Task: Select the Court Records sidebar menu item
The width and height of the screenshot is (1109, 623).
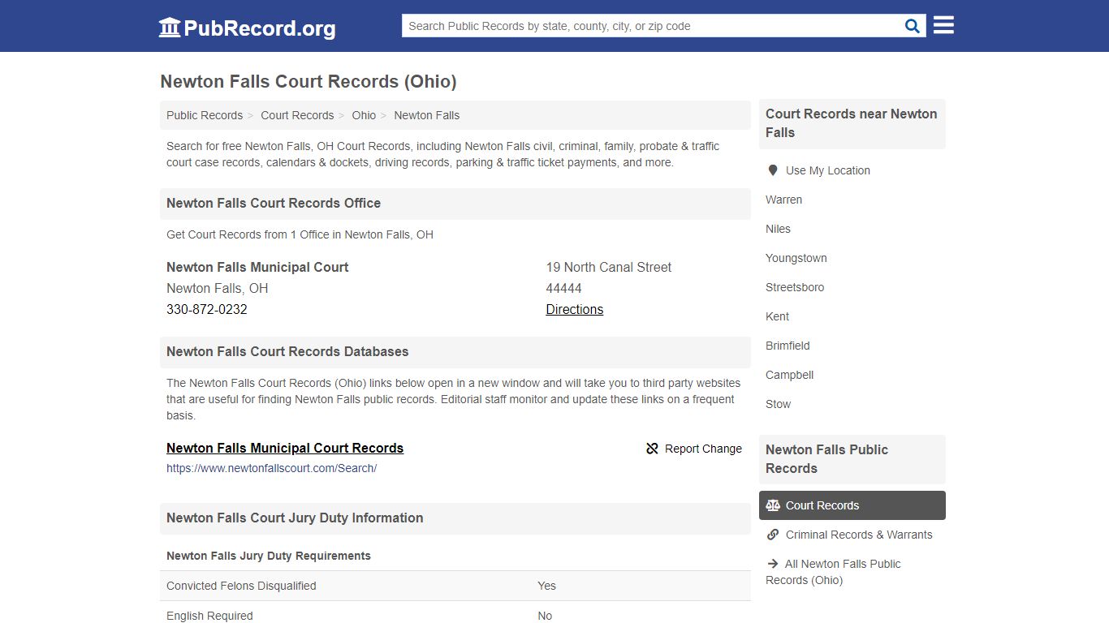Action: point(852,505)
